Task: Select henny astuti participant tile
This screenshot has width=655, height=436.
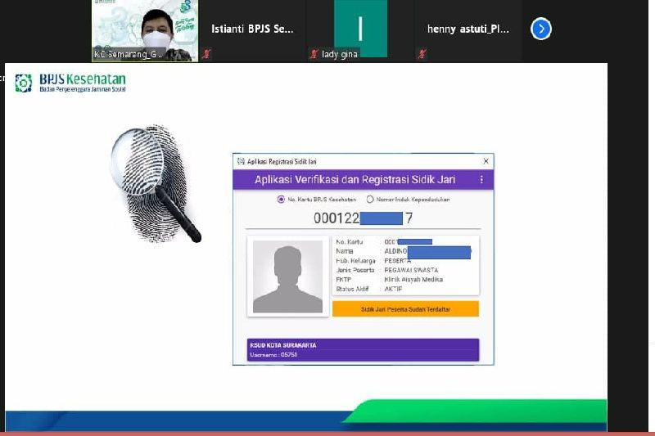Action: pos(468,29)
